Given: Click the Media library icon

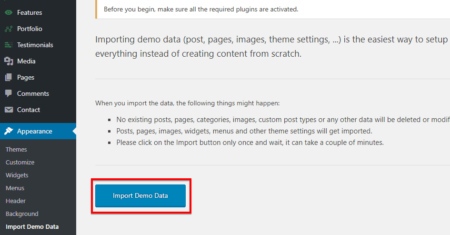Looking at the screenshot, I should click(x=9, y=61).
